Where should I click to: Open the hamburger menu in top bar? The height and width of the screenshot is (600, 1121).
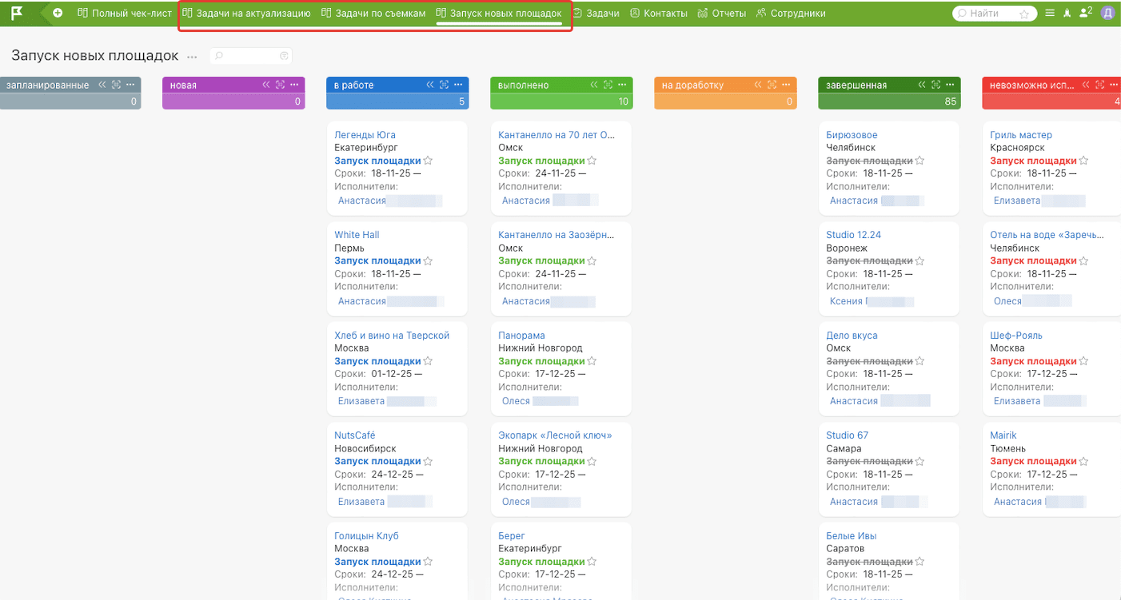1050,13
